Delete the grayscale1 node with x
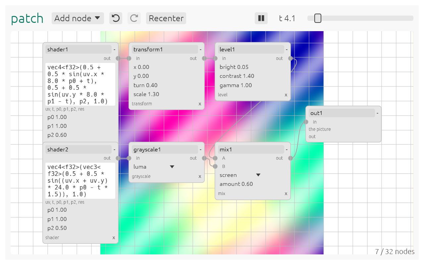This screenshot has width=424, height=265. coord(200,176)
